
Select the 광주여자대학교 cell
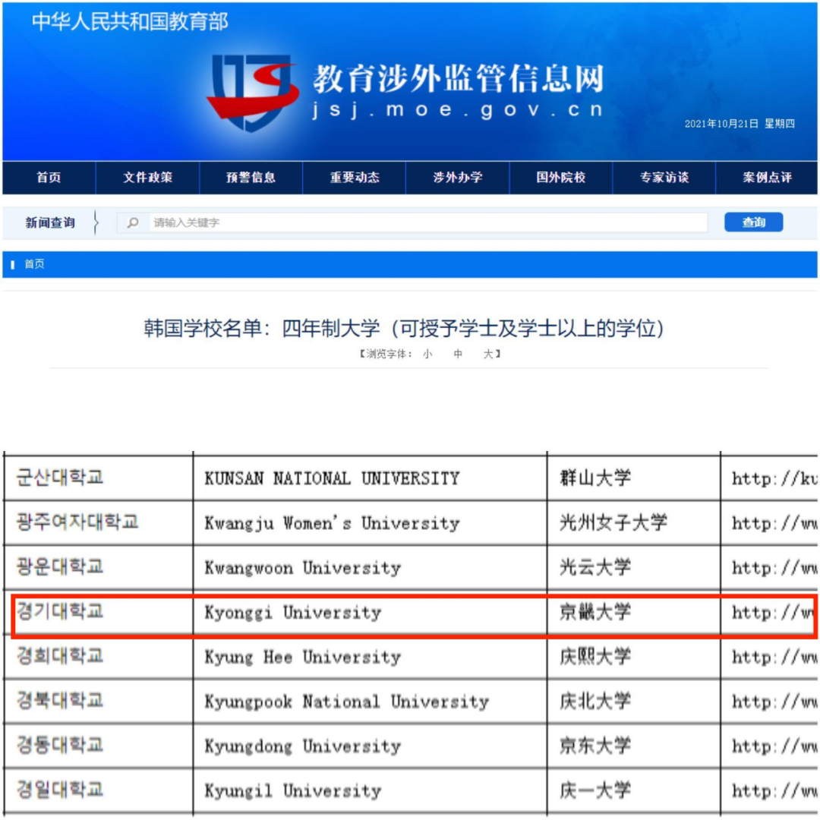pos(98,522)
